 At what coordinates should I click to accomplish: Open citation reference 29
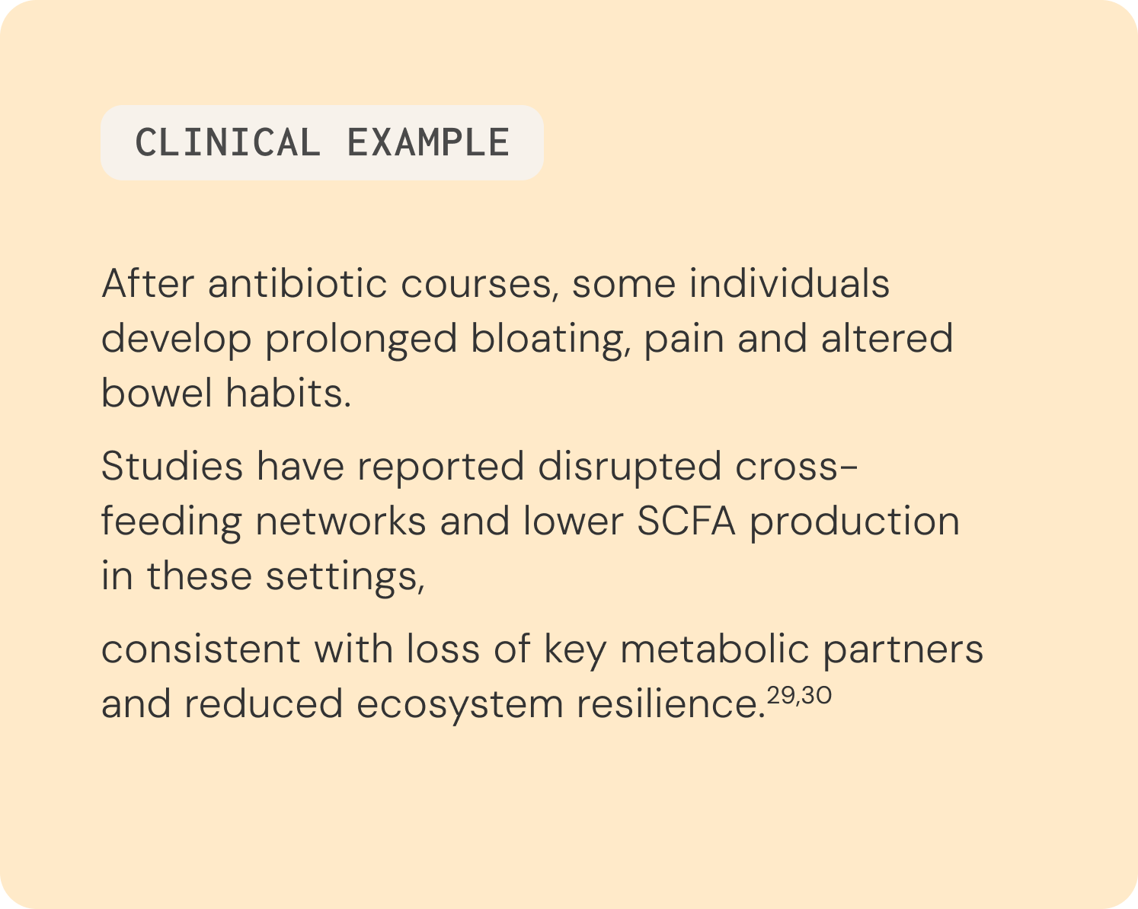pos(781,694)
